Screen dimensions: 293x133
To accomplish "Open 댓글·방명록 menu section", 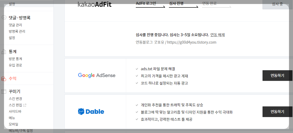I will pos(20,18).
